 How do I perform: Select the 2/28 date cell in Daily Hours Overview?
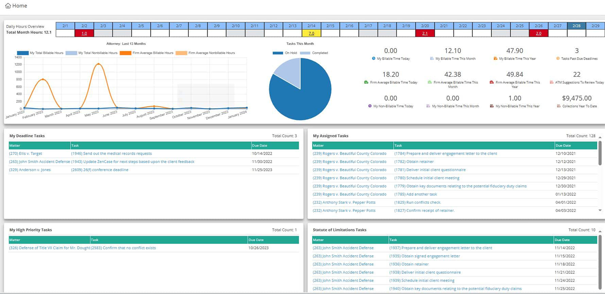577,25
